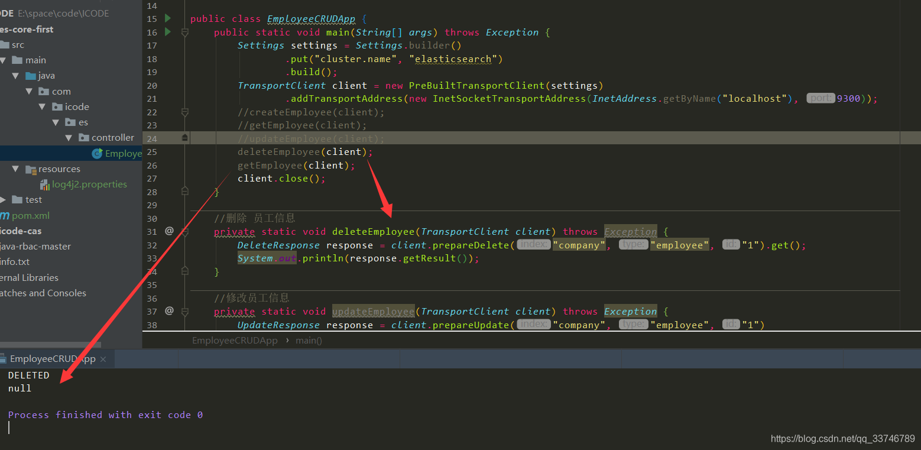Image resolution: width=921 pixels, height=450 pixels.
Task: Fold the deleteEmployee method at line 31
Action: click(x=185, y=232)
